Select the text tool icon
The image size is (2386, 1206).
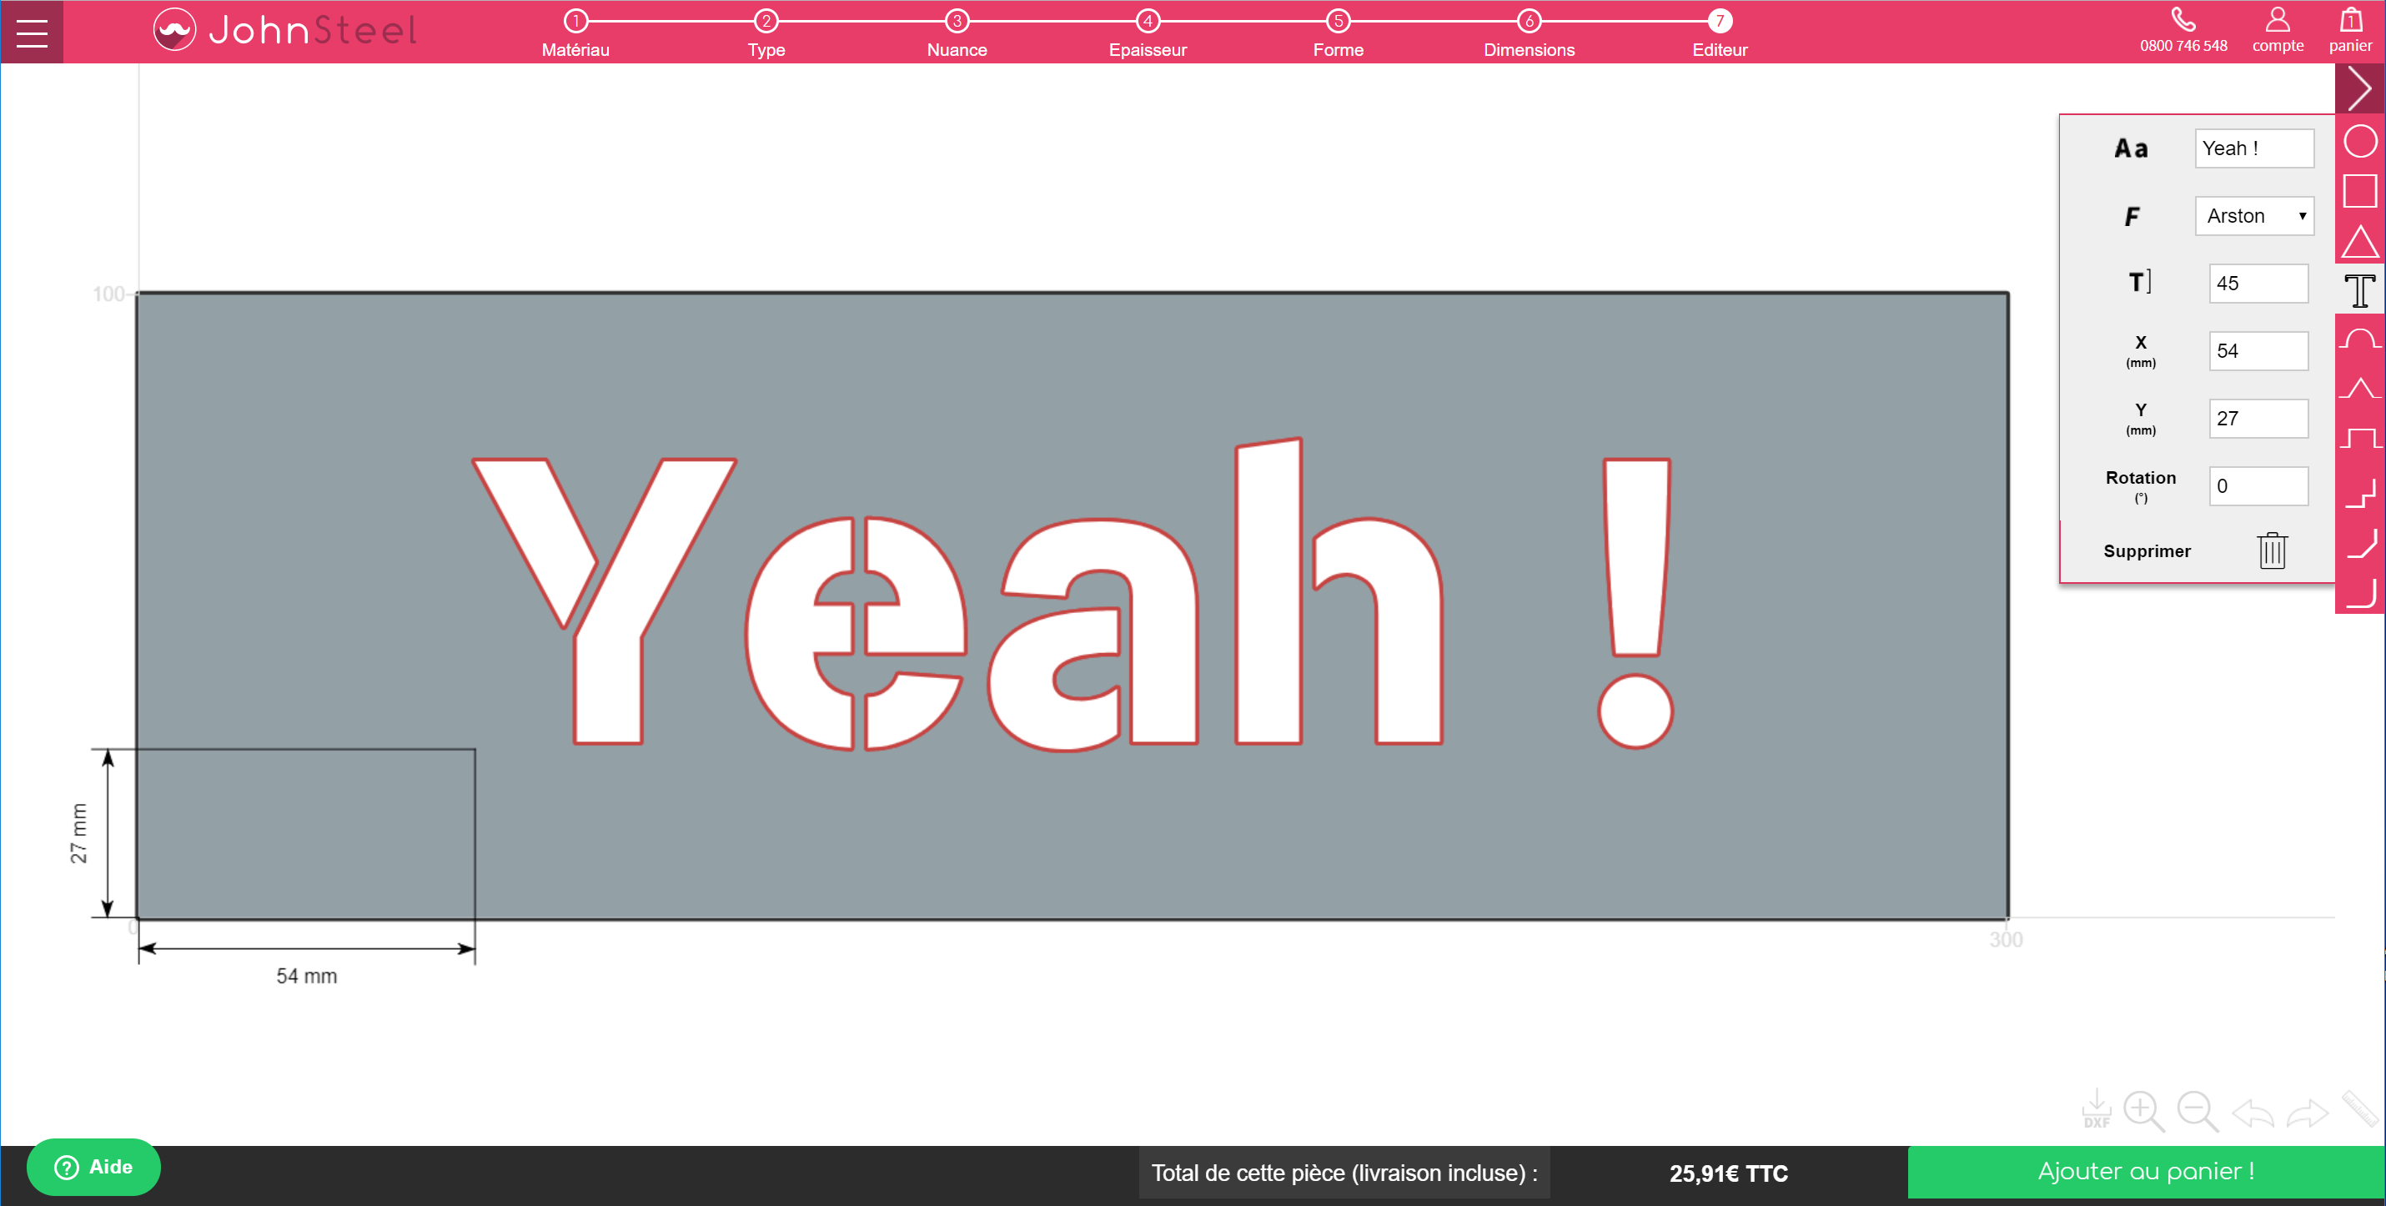tap(2359, 290)
